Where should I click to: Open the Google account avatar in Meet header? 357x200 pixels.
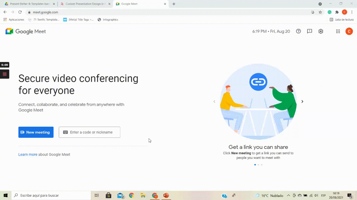point(349,31)
